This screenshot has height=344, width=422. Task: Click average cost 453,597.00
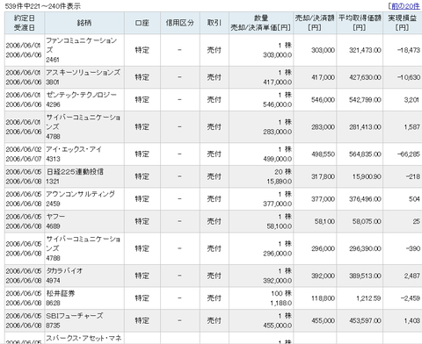coord(365,320)
